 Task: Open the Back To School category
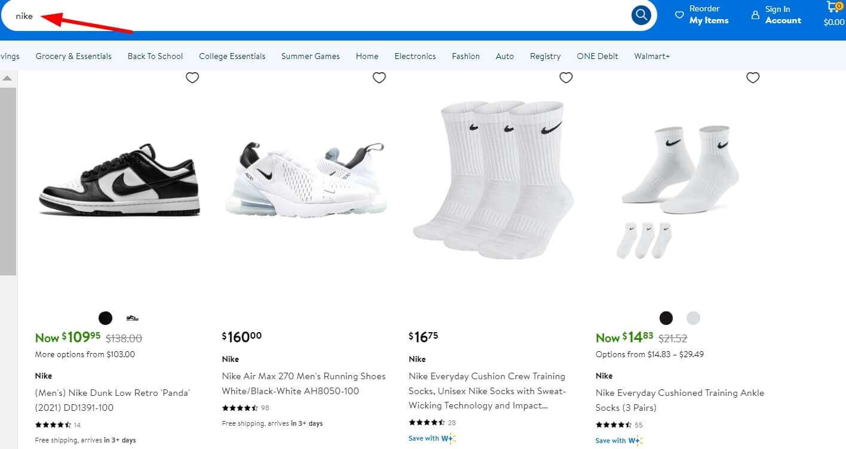click(x=155, y=56)
